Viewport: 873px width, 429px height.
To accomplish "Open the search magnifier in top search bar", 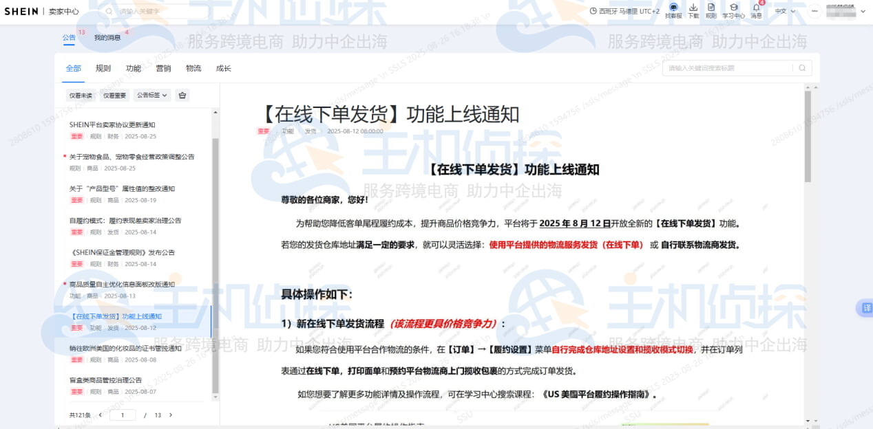I will [108, 12].
